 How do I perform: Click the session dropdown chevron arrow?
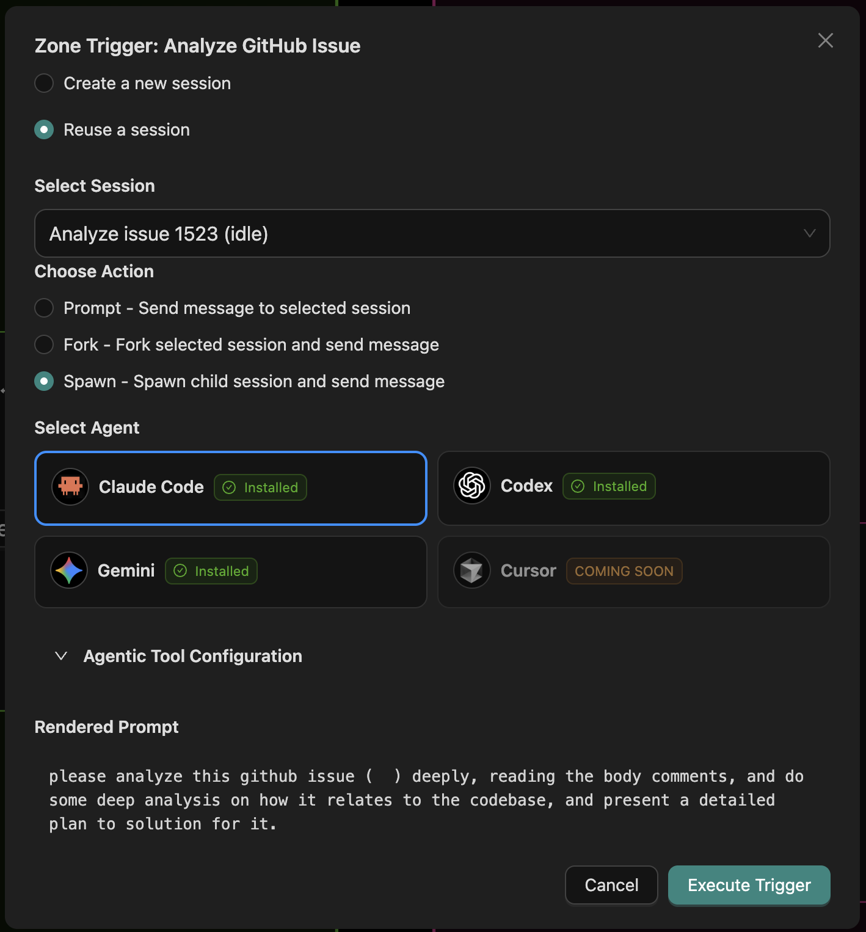coord(809,233)
